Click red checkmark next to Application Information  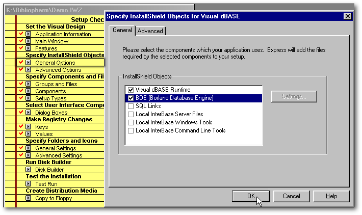coord(21,34)
